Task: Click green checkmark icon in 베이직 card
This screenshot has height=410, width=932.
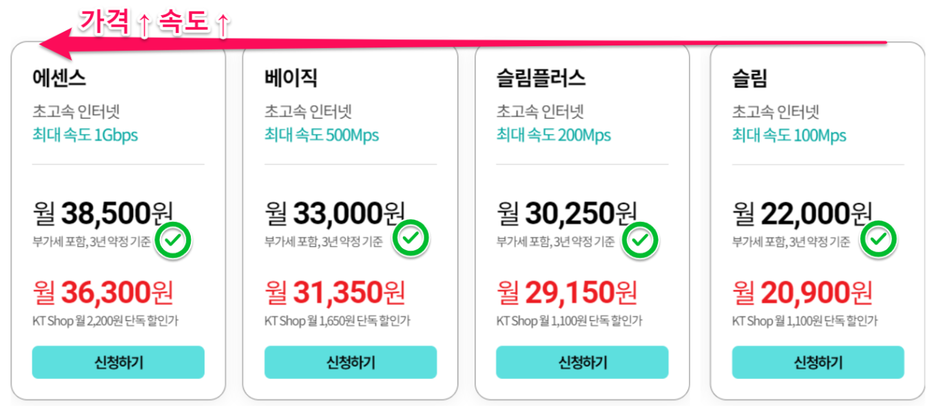Action: (x=411, y=238)
